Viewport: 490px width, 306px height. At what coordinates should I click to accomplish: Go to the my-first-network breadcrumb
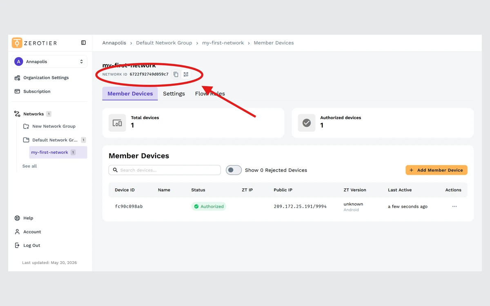pos(223,43)
